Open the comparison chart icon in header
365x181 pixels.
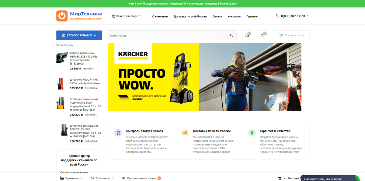[x=247, y=35]
